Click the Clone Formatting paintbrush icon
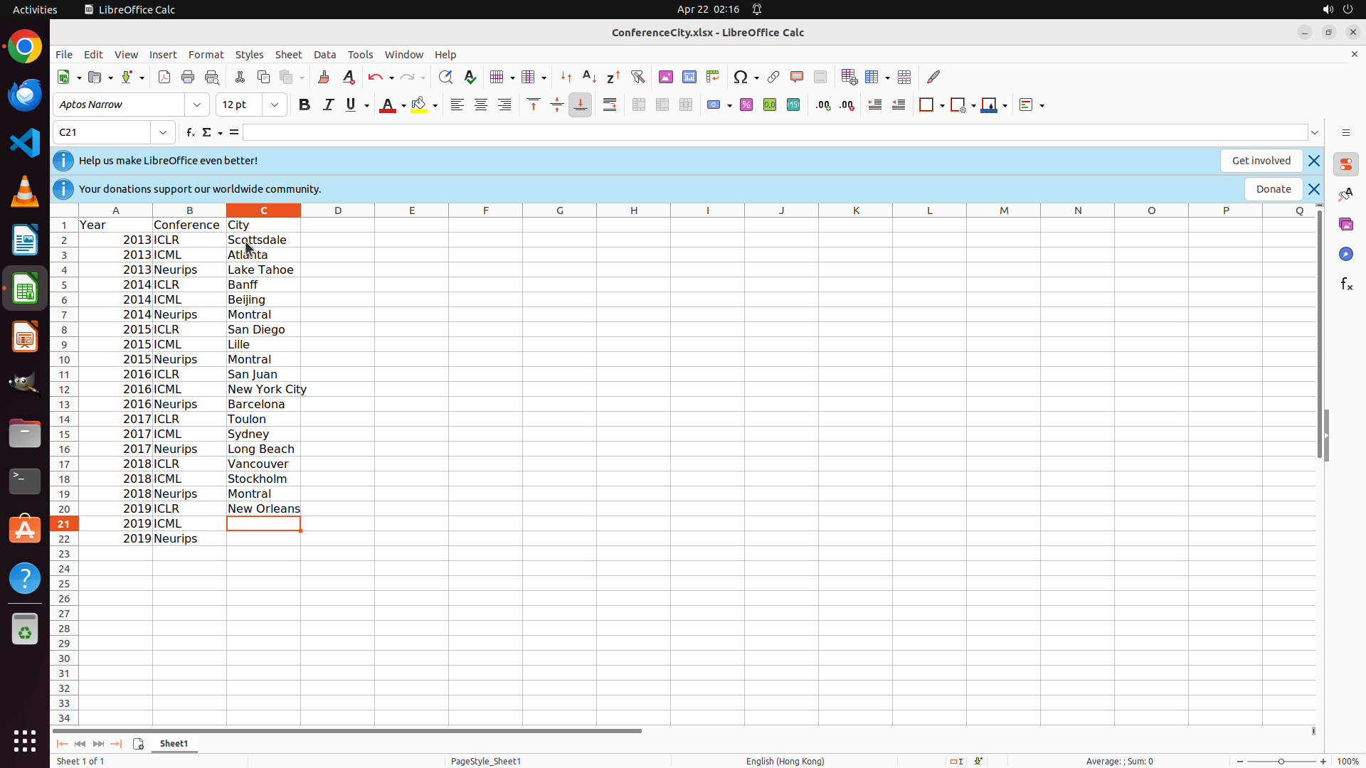This screenshot has width=1366, height=768. [x=324, y=77]
